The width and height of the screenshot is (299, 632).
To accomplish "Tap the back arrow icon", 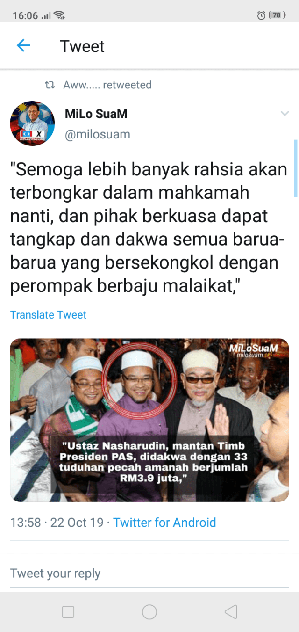I will point(23,45).
